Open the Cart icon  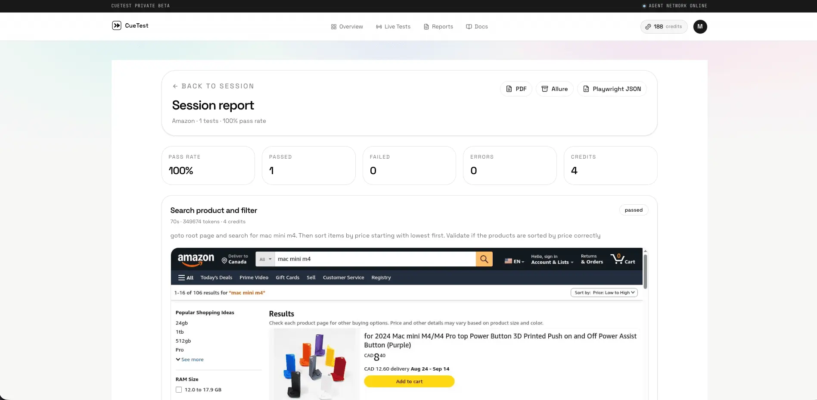[x=623, y=259]
